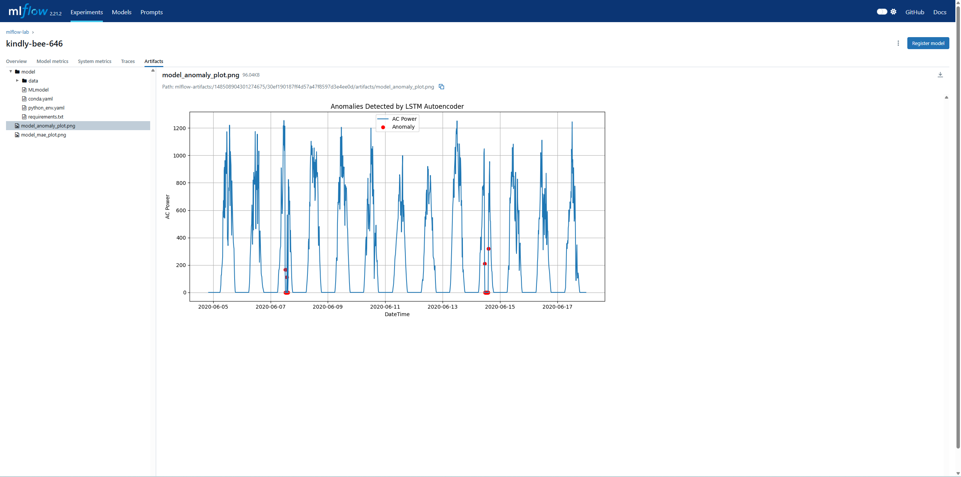The width and height of the screenshot is (961, 477).
Task: Open the Experiments tab
Action: pos(86,12)
